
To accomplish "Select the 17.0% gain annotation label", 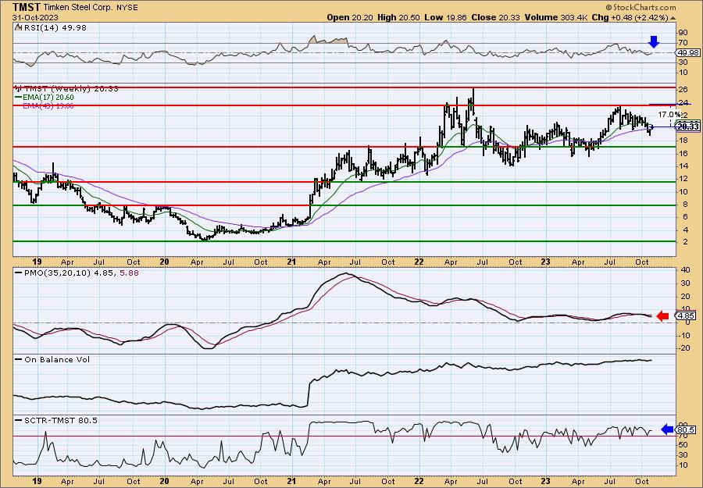I will coord(669,114).
